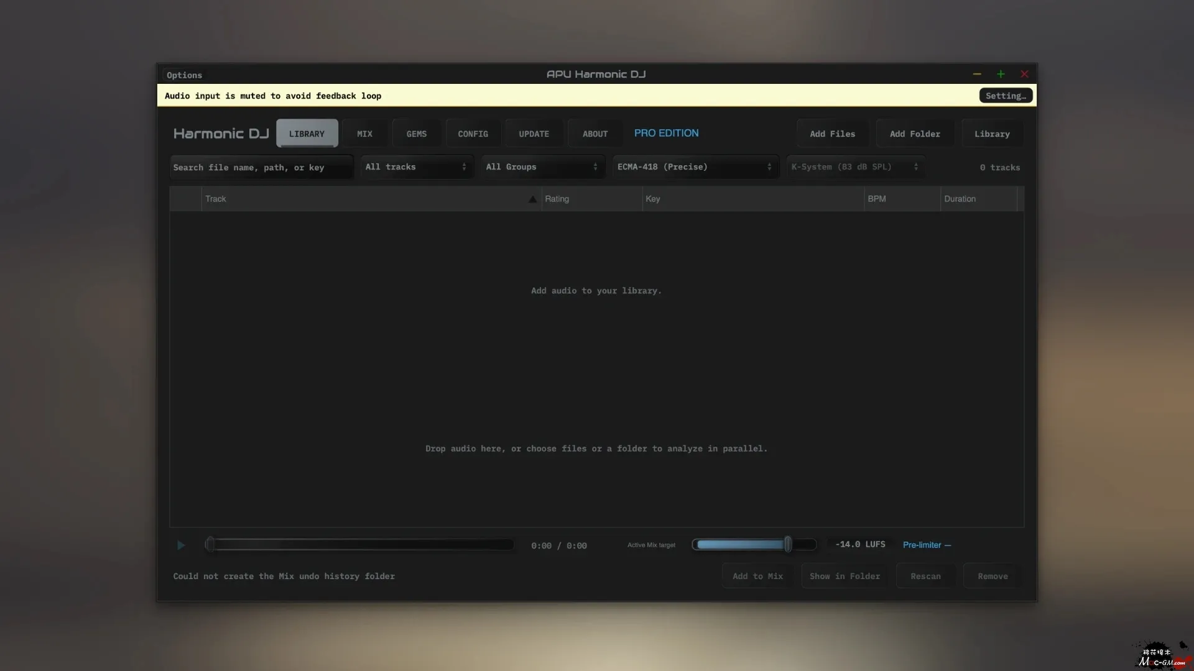Switch to the MIX tab
Screen dimensions: 1194x671
[x=364, y=134]
